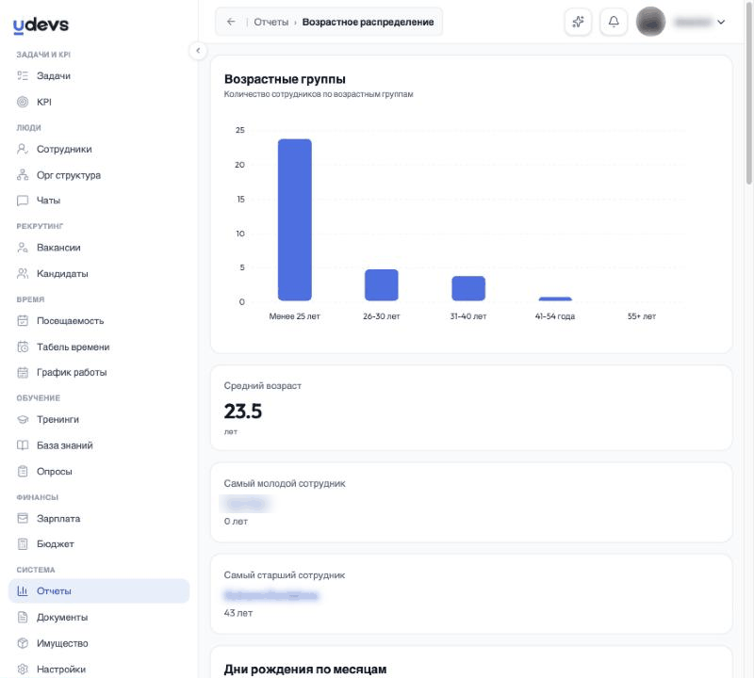Image resolution: width=754 pixels, height=678 pixels.
Task: Open notifications with the bell icon
Action: [x=614, y=22]
